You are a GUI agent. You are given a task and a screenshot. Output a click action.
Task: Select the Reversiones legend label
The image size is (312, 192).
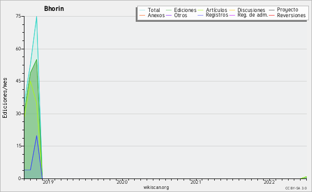pyautogui.click(x=291, y=15)
